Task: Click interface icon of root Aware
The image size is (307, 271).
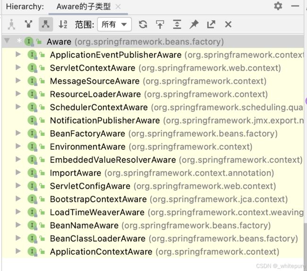Action: tap(29, 42)
